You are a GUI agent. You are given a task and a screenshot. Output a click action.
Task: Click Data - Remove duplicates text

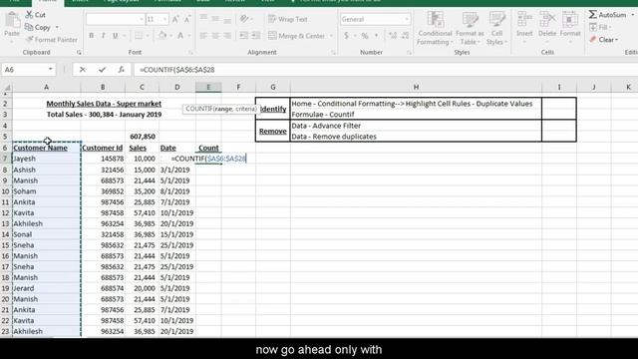334,137
